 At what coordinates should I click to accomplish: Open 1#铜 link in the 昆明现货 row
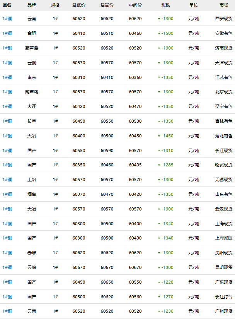click(7, 267)
